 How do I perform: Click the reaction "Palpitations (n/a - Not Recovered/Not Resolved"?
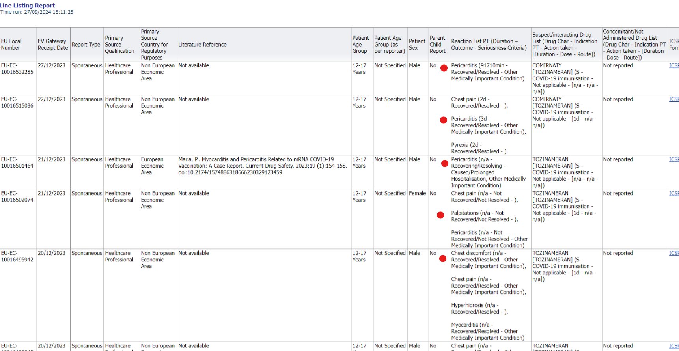coord(485,216)
